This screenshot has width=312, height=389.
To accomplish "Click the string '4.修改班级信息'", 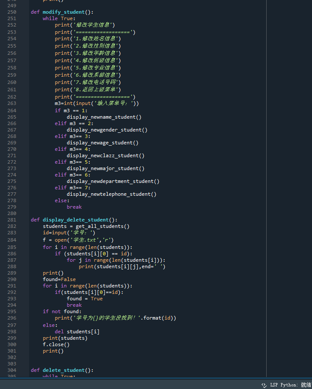I will pos(96,60).
